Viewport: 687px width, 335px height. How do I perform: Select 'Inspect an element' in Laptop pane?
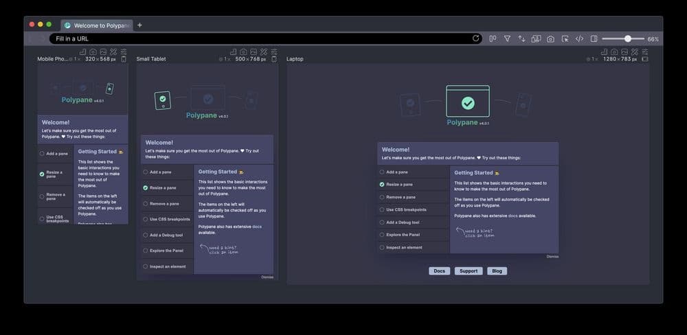(404, 247)
